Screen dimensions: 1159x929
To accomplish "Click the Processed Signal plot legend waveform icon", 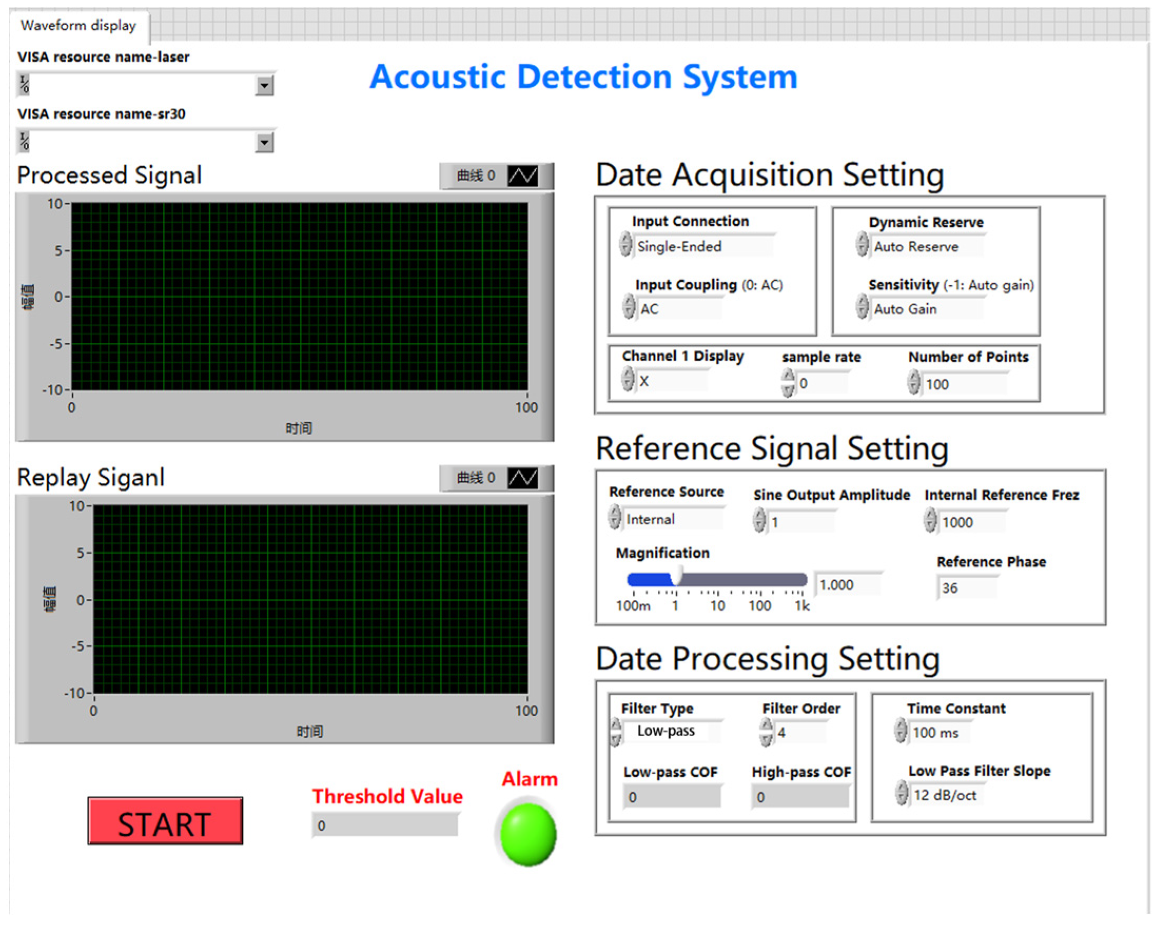I will coord(523,176).
